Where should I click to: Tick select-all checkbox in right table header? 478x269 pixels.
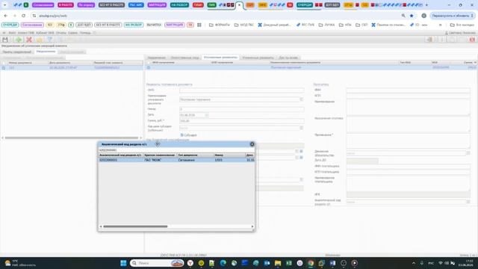click(x=149, y=63)
